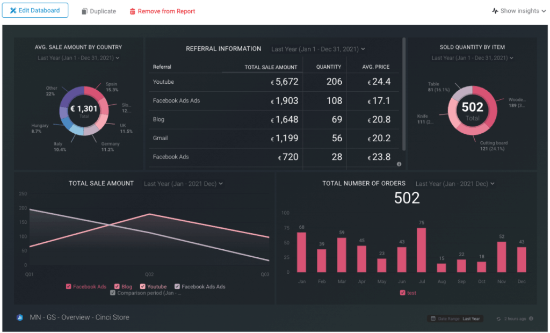The height and width of the screenshot is (333, 550).
Task: Click the Blog referral row
Action: [x=273, y=120]
